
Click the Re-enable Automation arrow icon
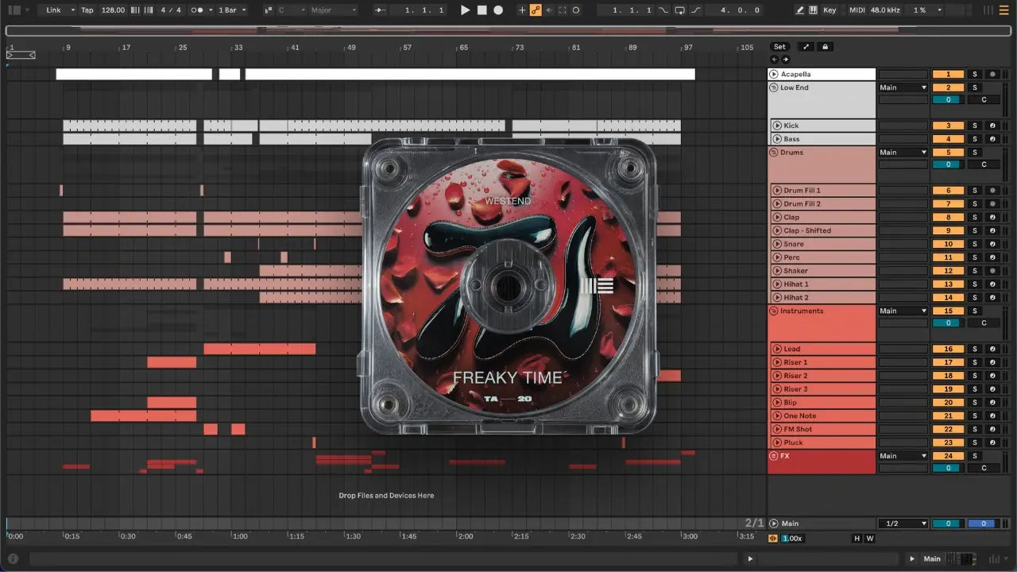[x=549, y=10]
